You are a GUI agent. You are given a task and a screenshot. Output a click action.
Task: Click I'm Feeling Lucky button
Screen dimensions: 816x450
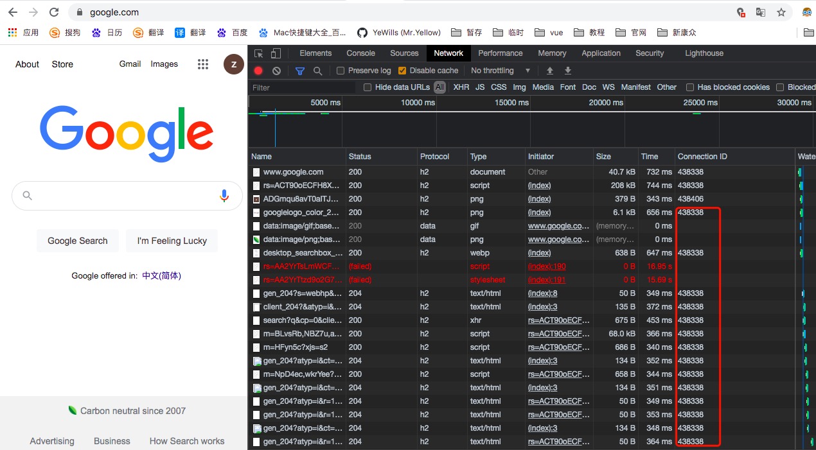coord(172,241)
